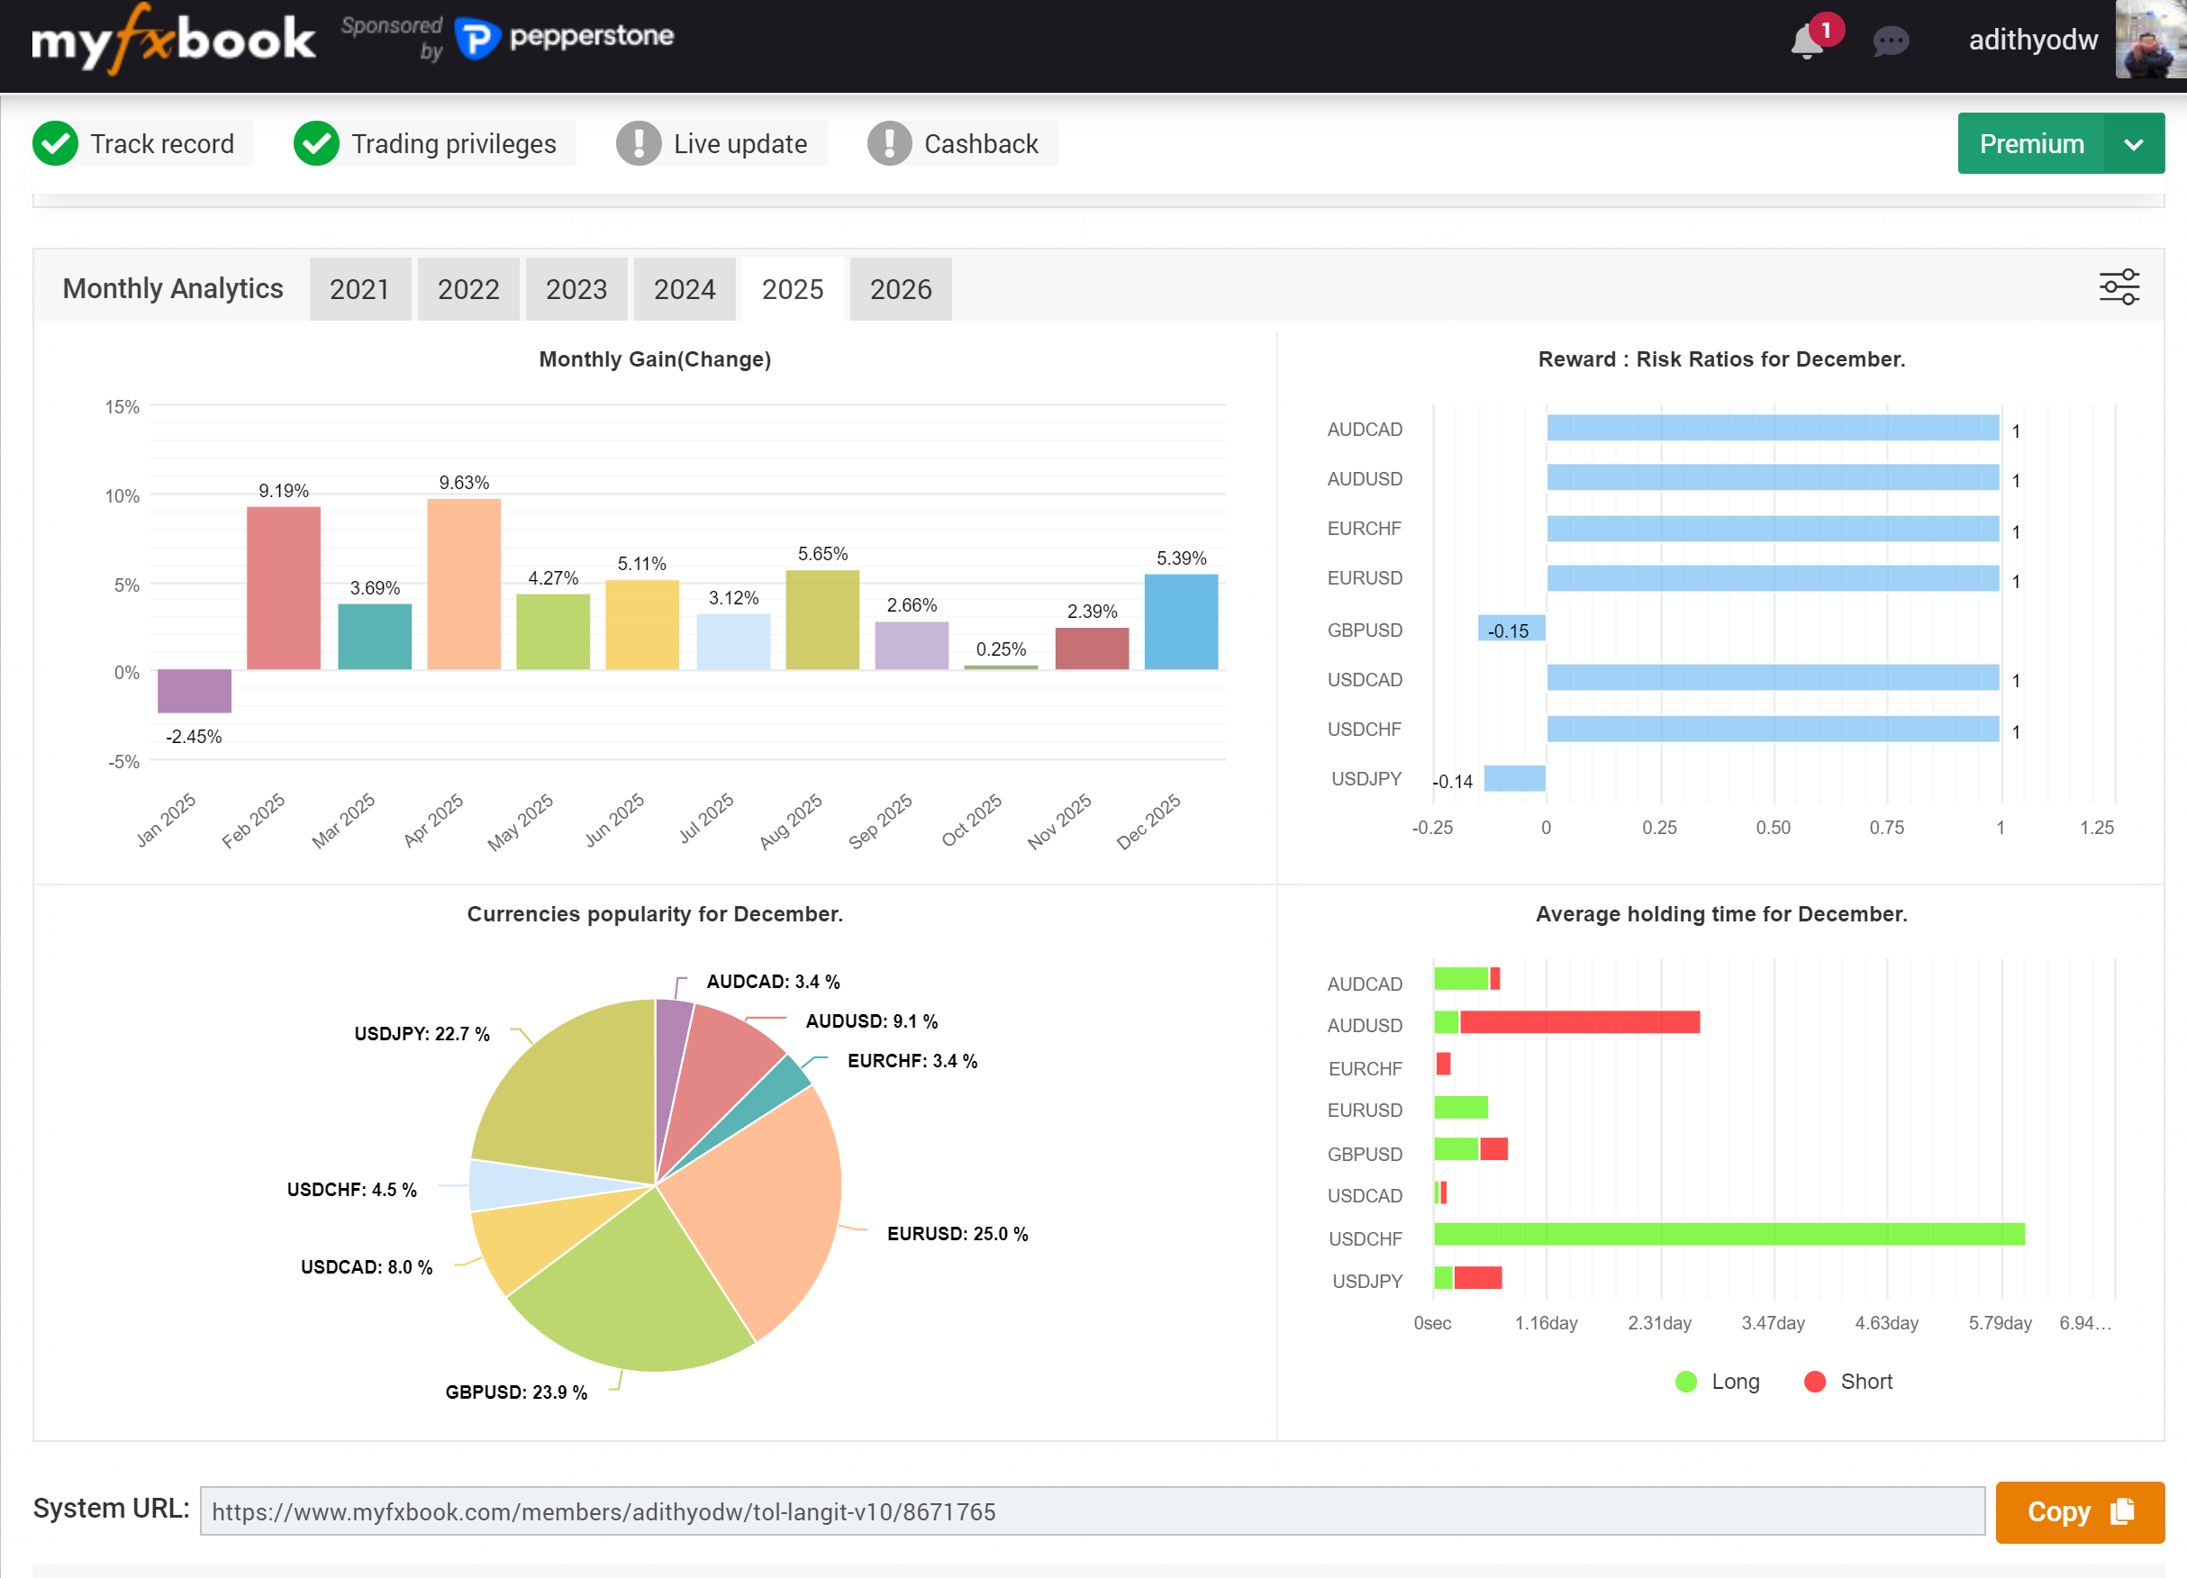Click the orange Copy button

[2079, 1511]
